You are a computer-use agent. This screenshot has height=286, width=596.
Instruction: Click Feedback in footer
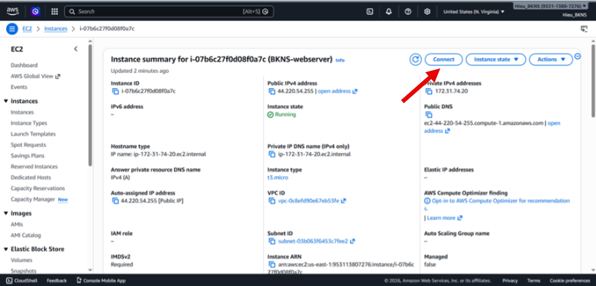point(57,280)
